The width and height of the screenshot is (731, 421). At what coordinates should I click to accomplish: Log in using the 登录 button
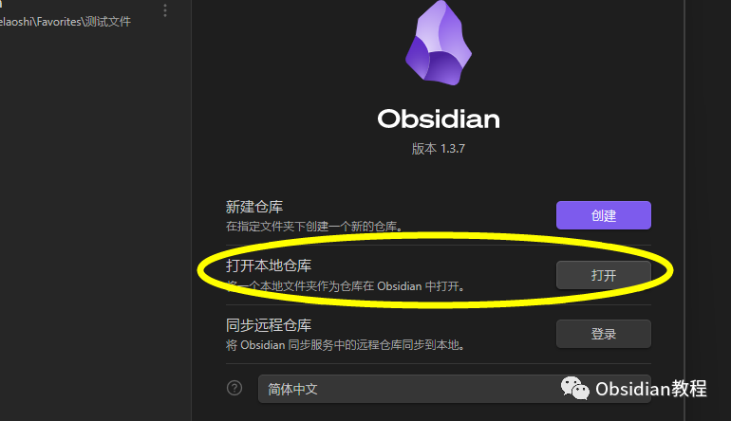[603, 334]
